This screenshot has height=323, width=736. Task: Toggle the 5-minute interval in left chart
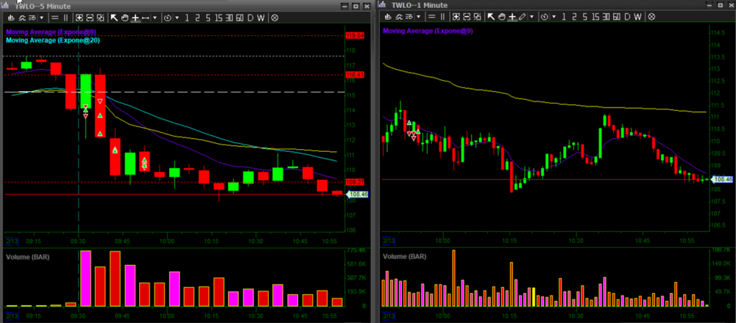coord(208,17)
